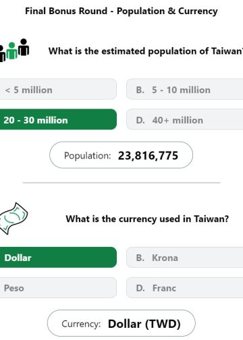Click the 23,816,775 population number
This screenshot has width=243, height=340.
point(148,156)
